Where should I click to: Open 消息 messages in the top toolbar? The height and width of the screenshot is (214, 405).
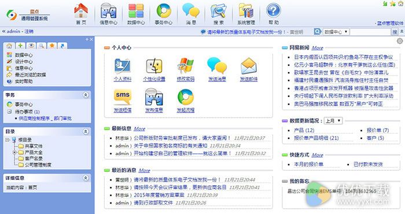click(191, 14)
